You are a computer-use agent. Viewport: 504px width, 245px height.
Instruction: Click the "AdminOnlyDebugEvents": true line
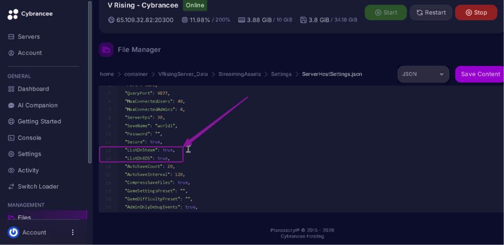point(161,207)
